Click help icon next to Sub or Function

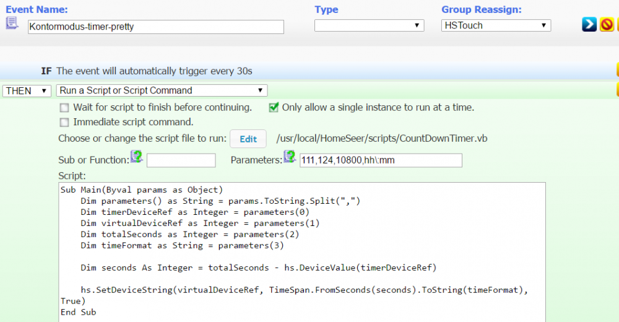[x=136, y=156]
